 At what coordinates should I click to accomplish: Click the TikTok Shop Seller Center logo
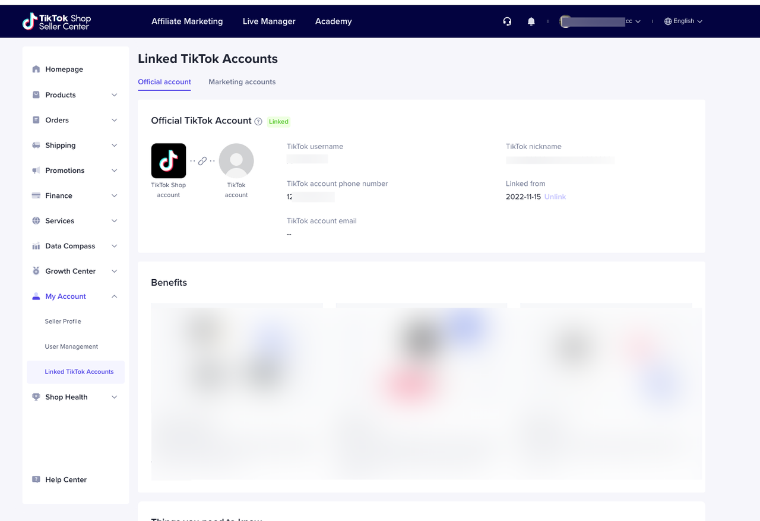pos(56,21)
